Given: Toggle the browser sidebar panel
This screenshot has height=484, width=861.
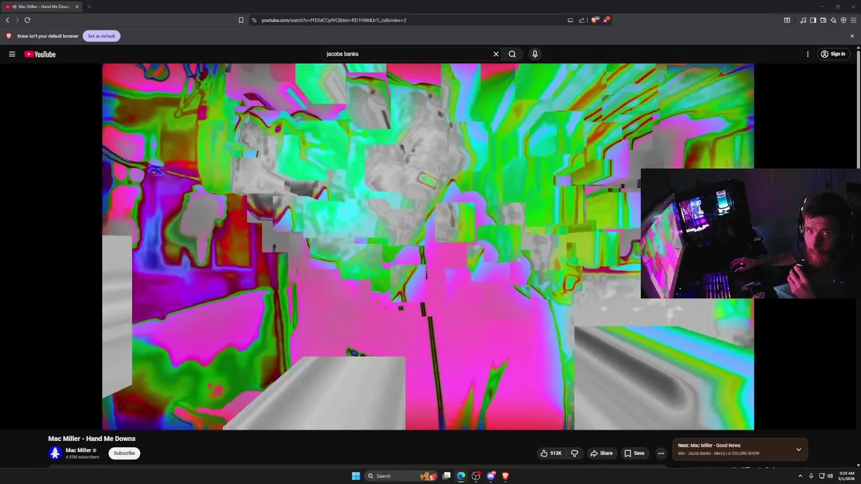Looking at the screenshot, I should [x=813, y=20].
